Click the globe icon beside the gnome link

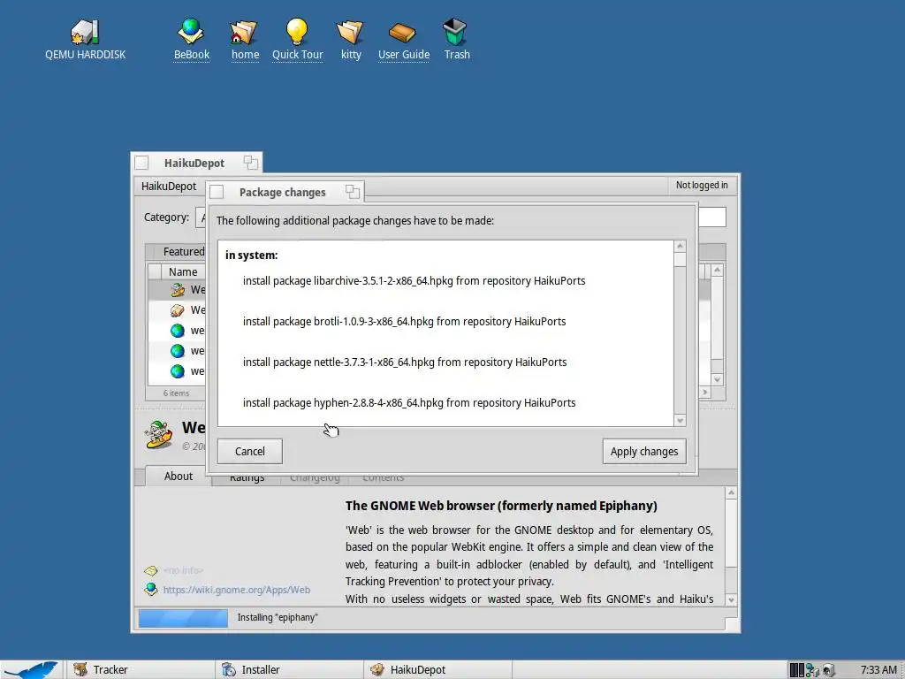click(151, 589)
